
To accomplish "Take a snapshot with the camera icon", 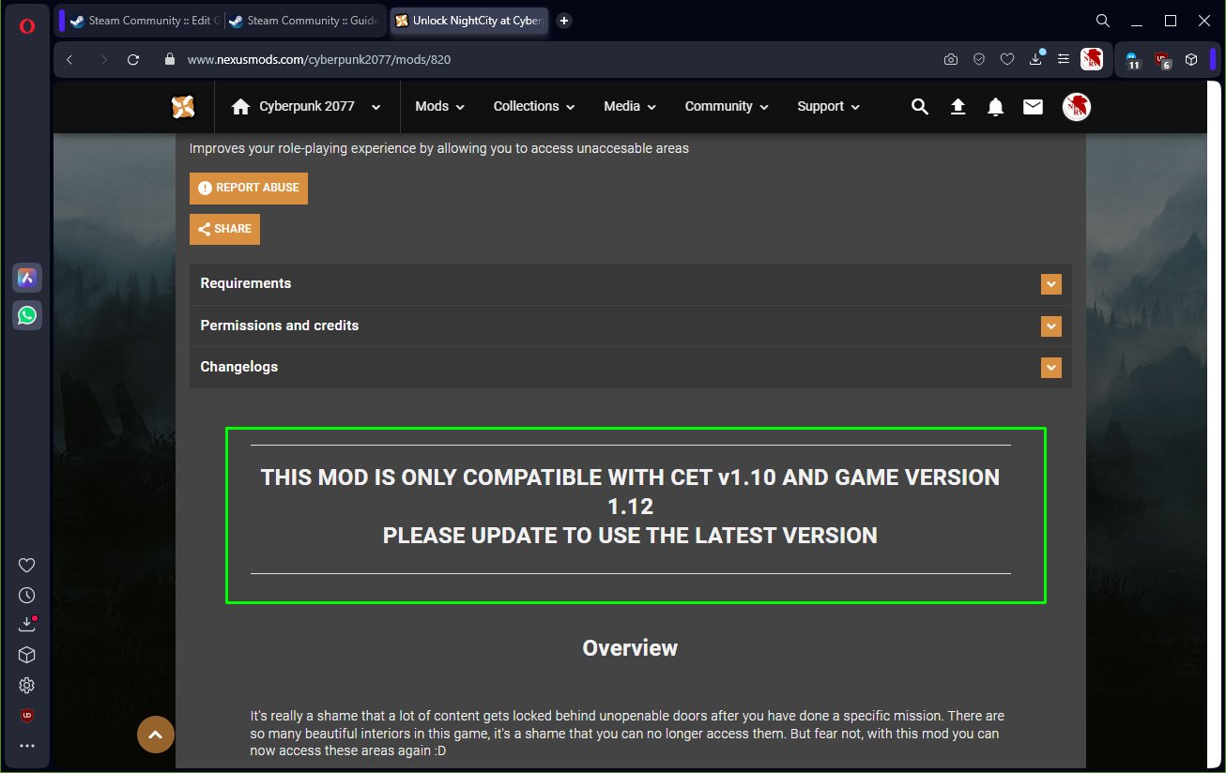I will (951, 59).
